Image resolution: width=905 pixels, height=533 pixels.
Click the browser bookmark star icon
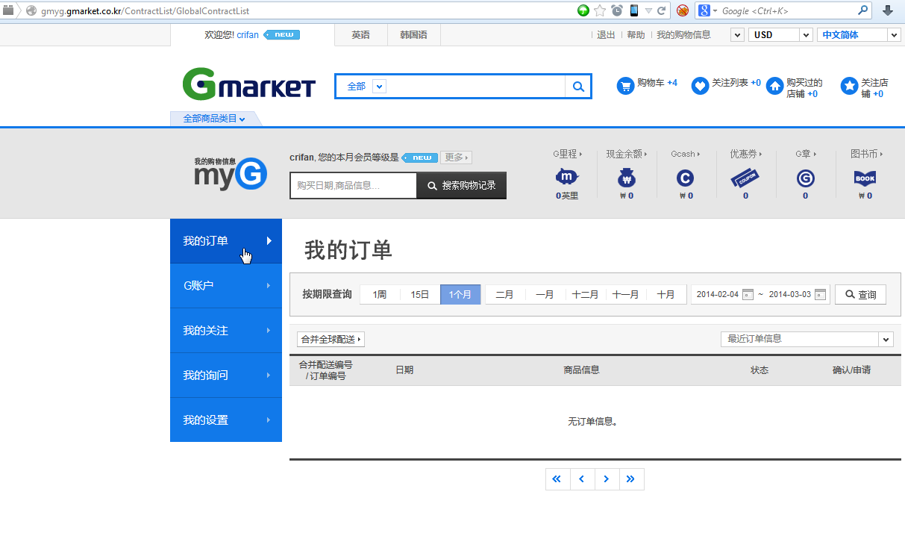[600, 10]
